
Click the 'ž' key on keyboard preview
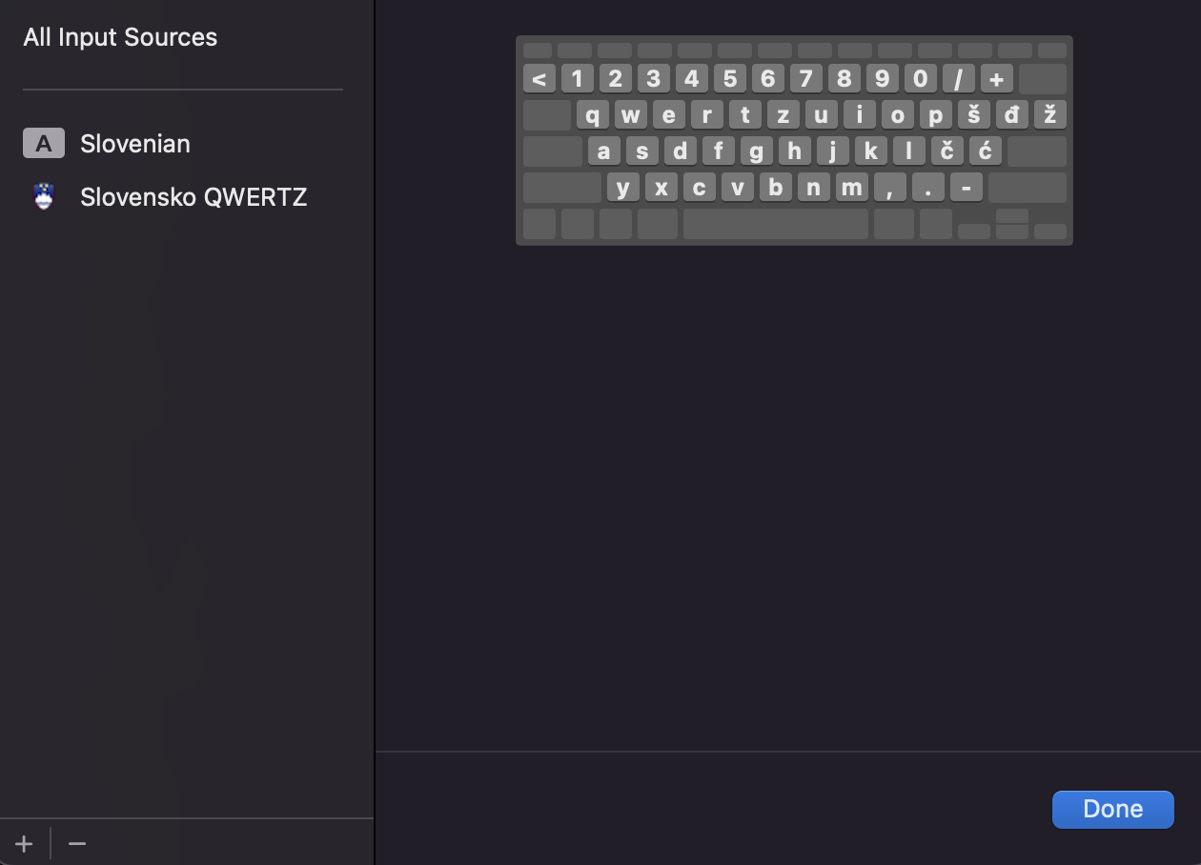1049,115
